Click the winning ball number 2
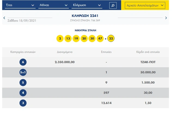This screenshot has height=116, width=177. (60, 38)
